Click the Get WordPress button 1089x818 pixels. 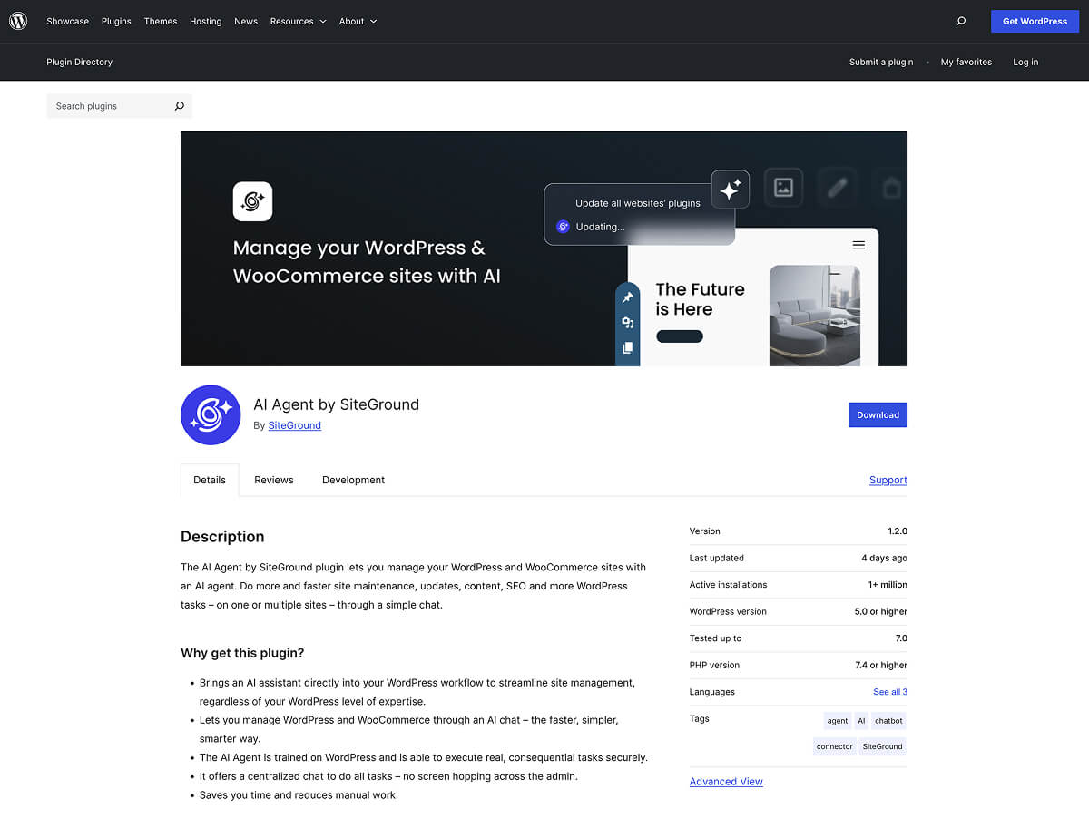(1035, 21)
